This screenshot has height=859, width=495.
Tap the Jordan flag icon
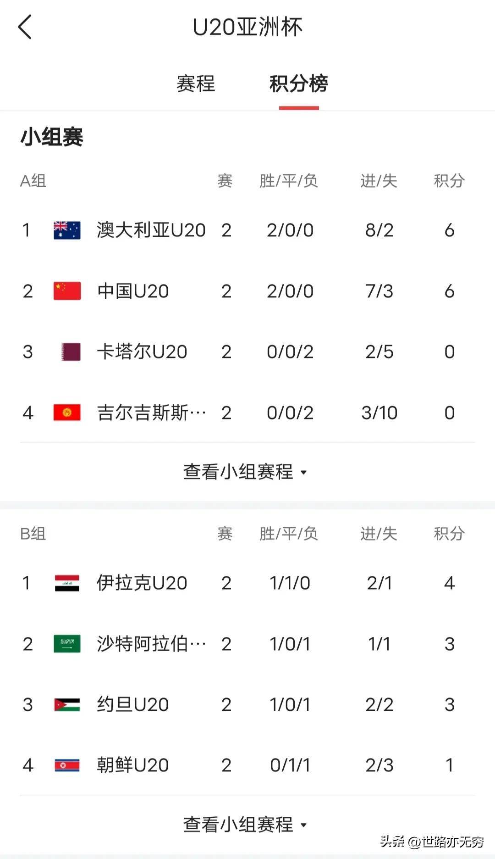click(67, 704)
